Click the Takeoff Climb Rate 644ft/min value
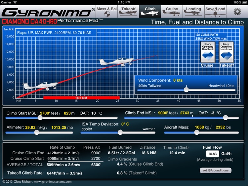 point(64,173)
